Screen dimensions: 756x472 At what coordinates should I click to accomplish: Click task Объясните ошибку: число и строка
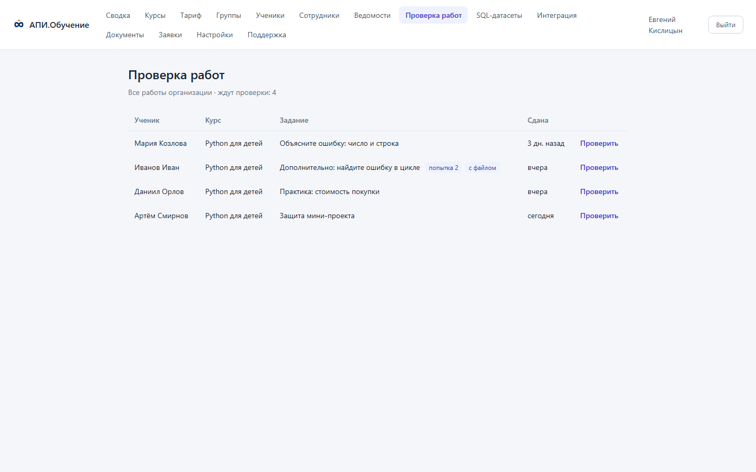[339, 143]
